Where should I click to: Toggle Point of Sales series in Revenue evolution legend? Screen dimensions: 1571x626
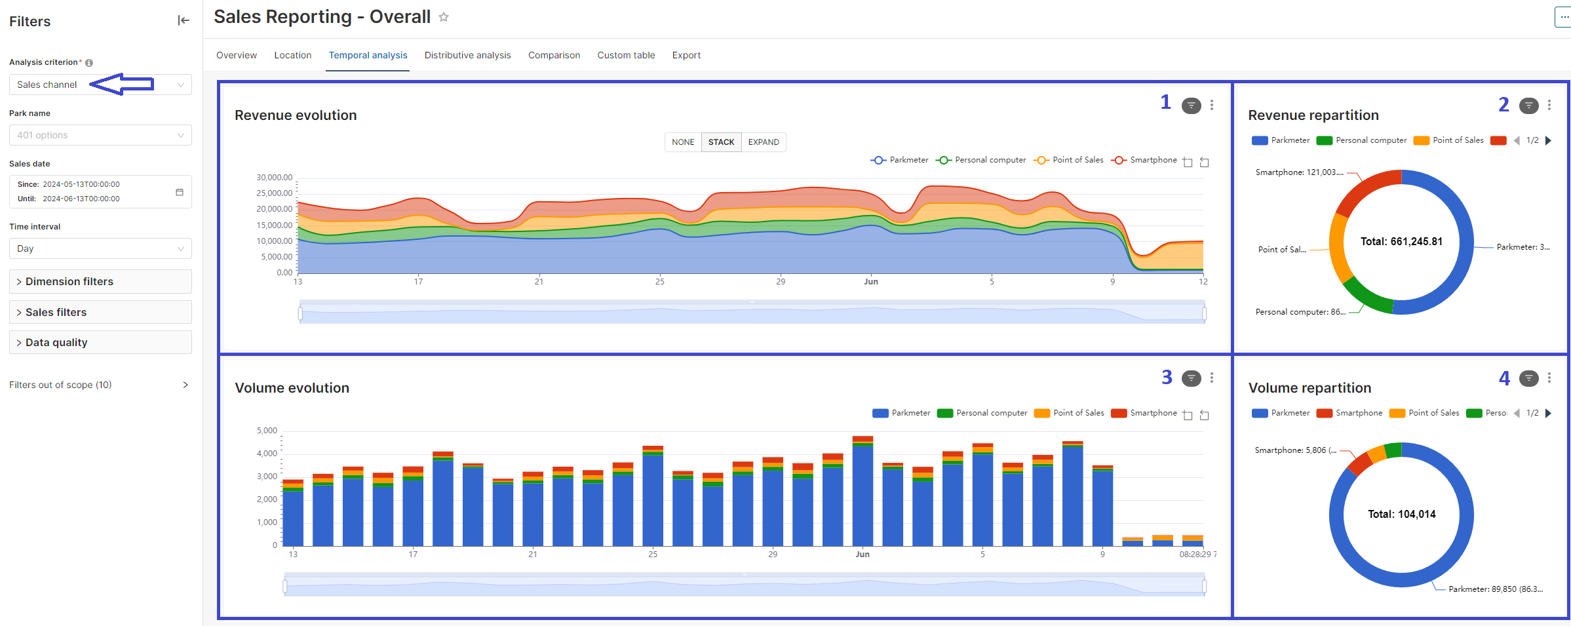(1068, 160)
